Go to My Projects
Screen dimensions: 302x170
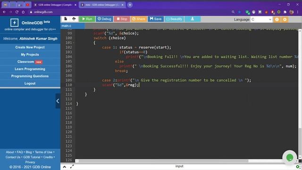(30, 55)
